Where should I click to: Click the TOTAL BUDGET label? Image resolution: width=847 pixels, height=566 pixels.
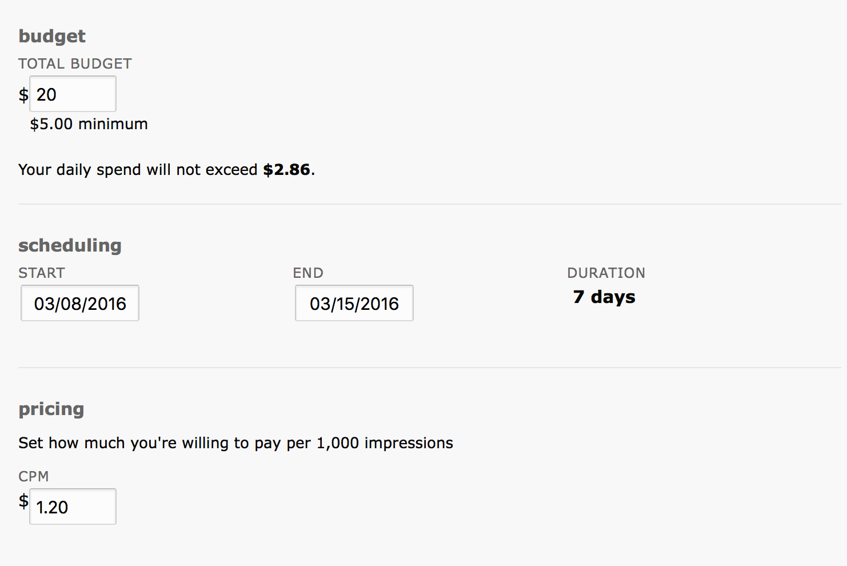[75, 63]
